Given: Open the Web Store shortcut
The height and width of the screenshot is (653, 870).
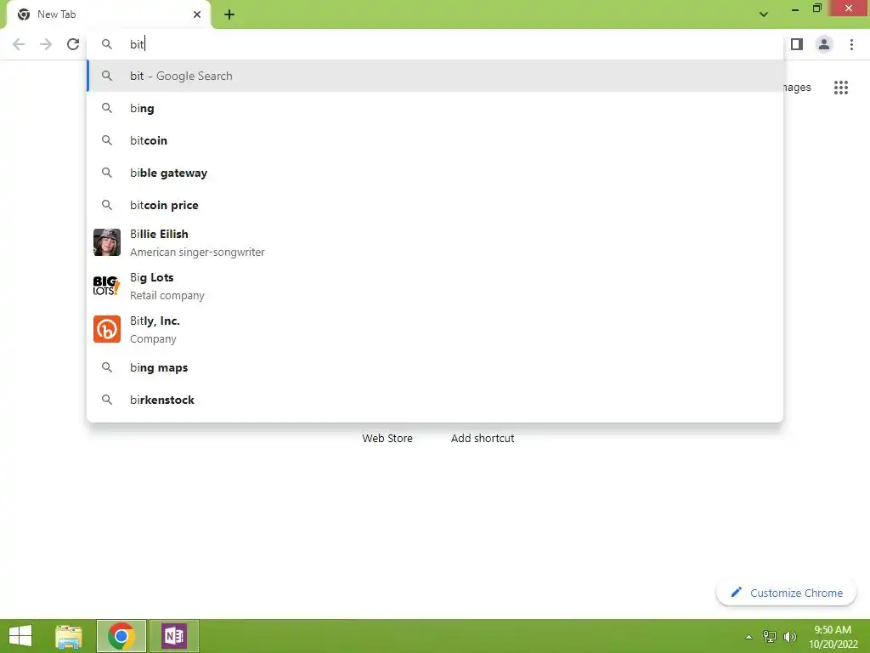Looking at the screenshot, I should pos(387,438).
